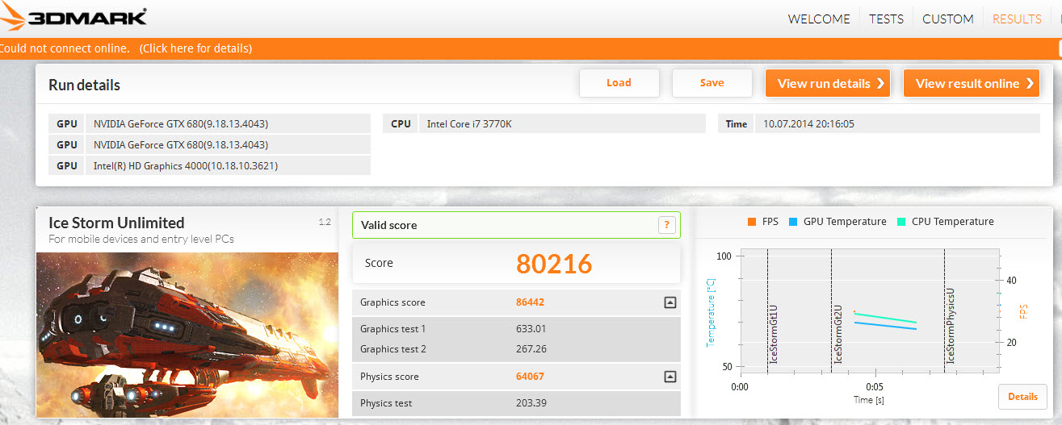
Task: Click the Ice Storm spaceship thumbnail
Action: point(187,335)
